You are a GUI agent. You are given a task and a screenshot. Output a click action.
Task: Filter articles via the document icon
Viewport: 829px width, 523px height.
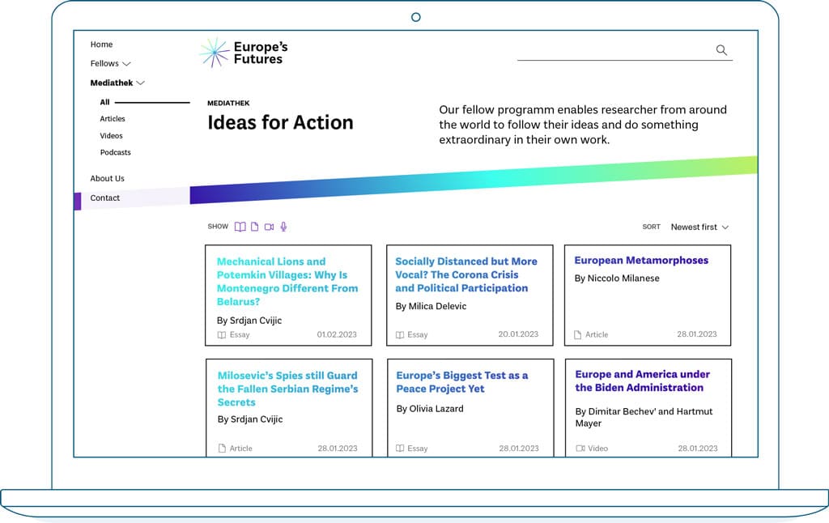click(x=254, y=227)
